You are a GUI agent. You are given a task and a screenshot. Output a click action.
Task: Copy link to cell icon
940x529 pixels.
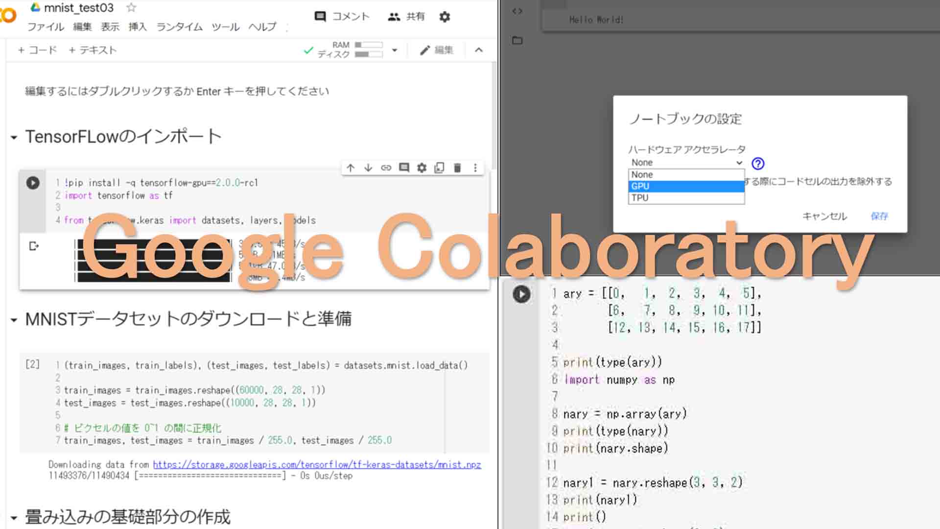pos(386,168)
